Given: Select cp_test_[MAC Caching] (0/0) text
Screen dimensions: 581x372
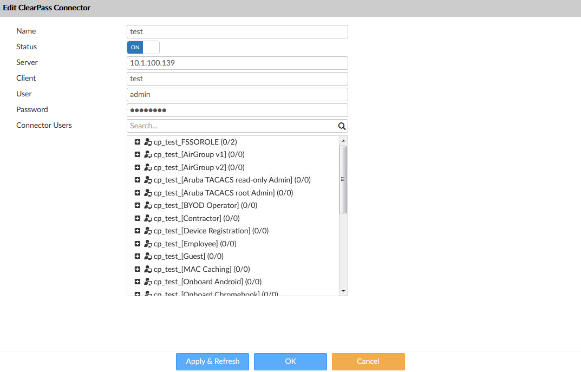Looking at the screenshot, I should point(202,269).
